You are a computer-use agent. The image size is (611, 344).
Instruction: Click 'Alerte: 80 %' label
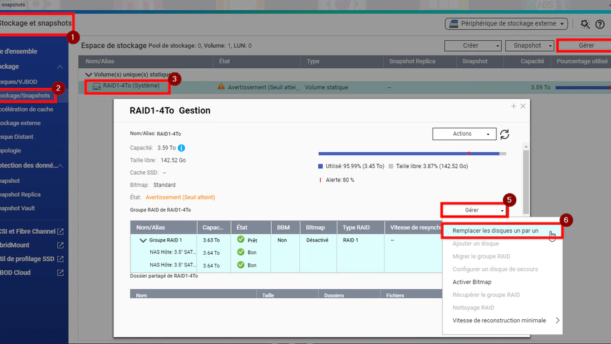click(x=340, y=180)
